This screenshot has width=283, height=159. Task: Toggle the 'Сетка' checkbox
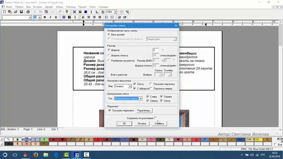click(x=134, y=84)
